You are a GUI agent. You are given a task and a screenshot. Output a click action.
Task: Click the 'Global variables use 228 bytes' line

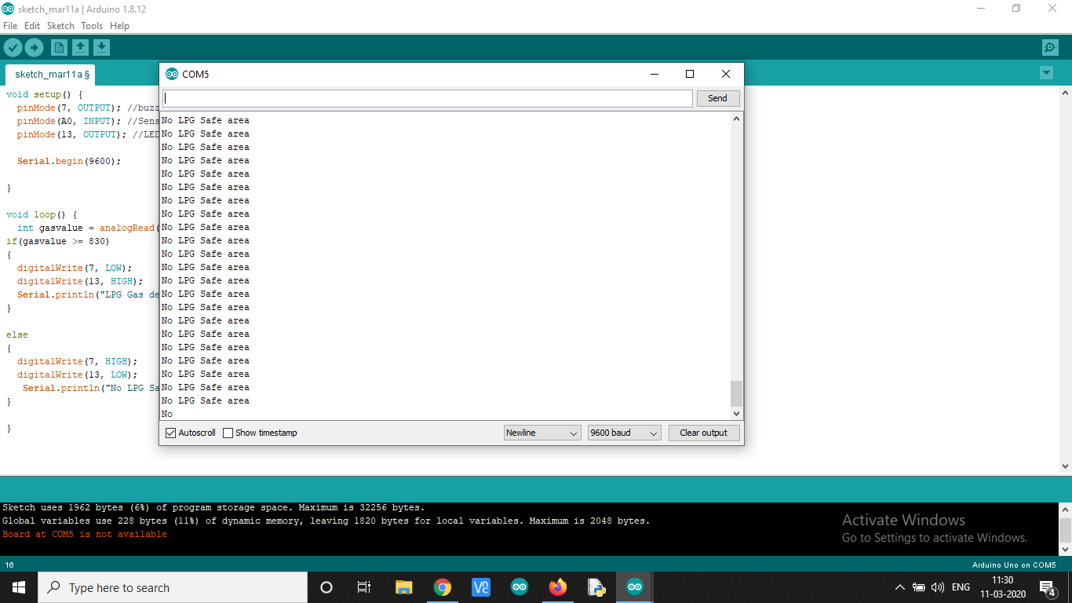click(326, 521)
